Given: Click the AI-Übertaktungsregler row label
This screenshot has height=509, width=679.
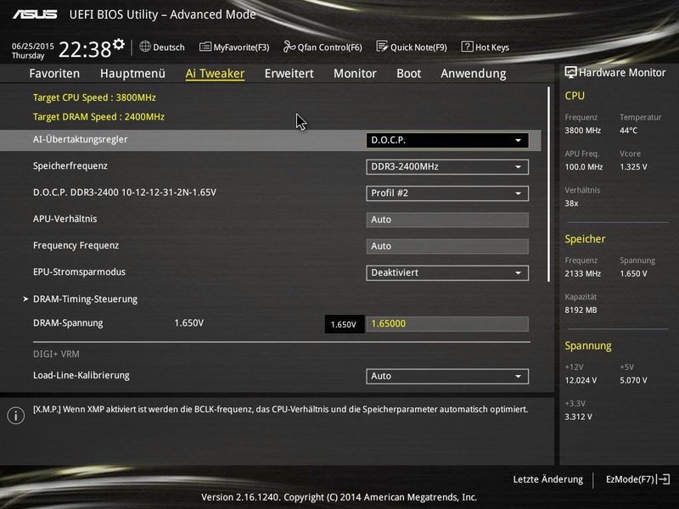Looking at the screenshot, I should [x=80, y=139].
